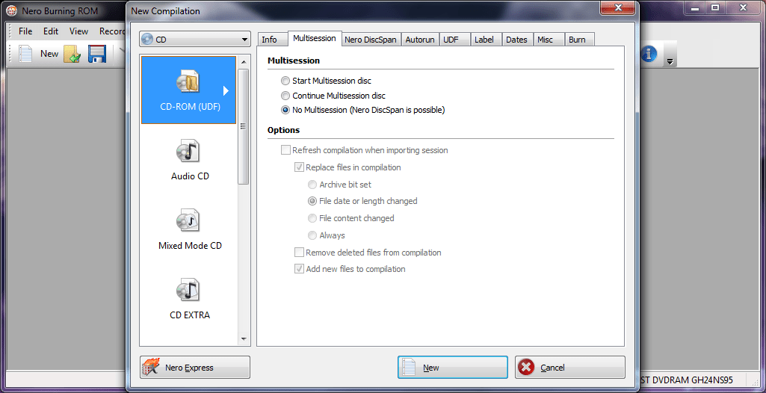This screenshot has height=393, width=766.
Task: Toggle Refresh compilation when importing session
Action: (x=285, y=150)
